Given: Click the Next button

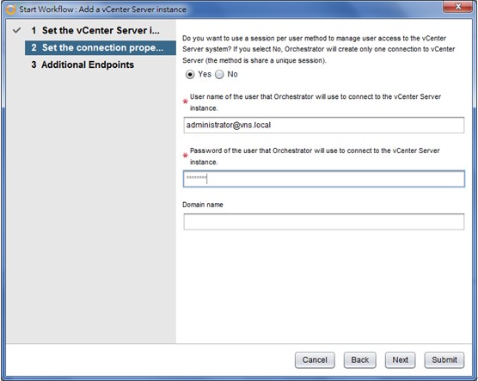Looking at the screenshot, I should (400, 360).
